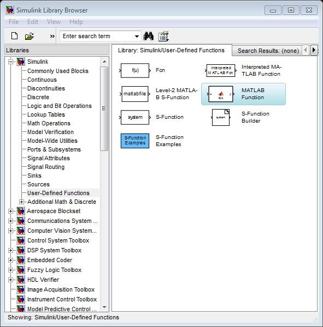Select Model-Wide Utilities in tree

[52, 141]
